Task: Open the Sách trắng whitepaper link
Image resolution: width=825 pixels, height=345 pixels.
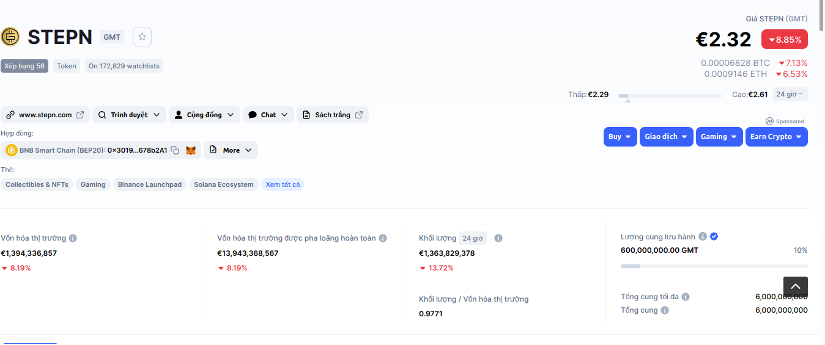Action: (333, 115)
